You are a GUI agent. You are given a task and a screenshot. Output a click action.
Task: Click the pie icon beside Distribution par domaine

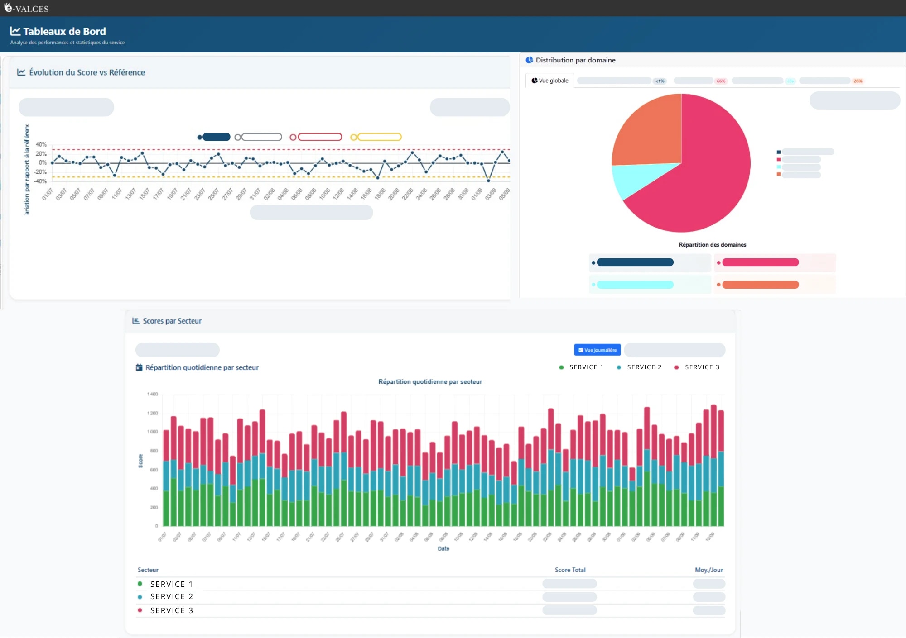pyautogui.click(x=529, y=60)
